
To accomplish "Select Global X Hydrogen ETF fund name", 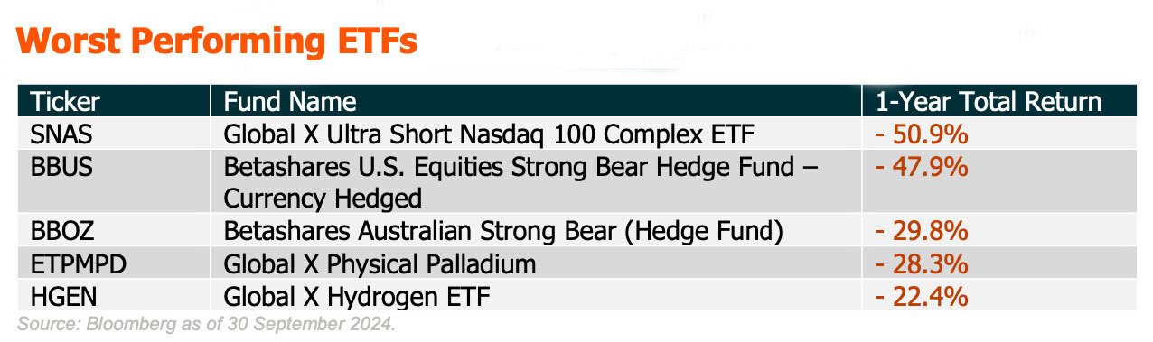I will point(361,295).
